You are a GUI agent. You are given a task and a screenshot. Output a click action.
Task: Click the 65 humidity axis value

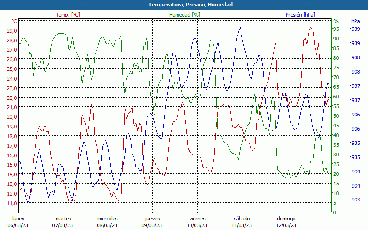click(336, 87)
